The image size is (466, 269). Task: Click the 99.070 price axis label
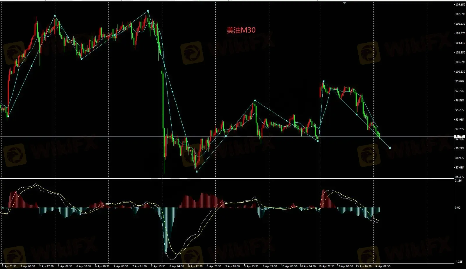point(460,81)
